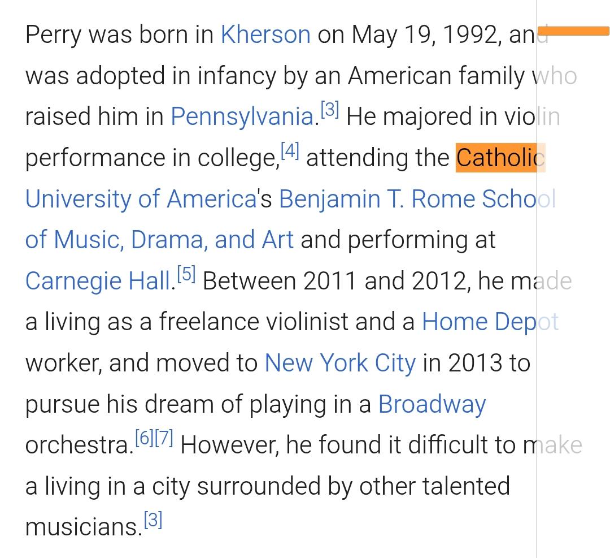This screenshot has width=610, height=558.
Task: Click the 'of Music, Drama, and Art' link
Action: coord(159,240)
